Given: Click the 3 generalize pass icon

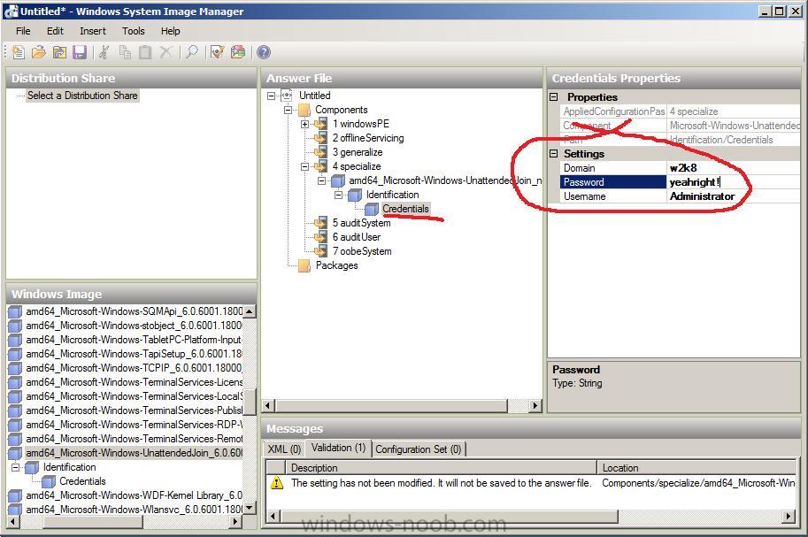Looking at the screenshot, I should pyautogui.click(x=320, y=152).
